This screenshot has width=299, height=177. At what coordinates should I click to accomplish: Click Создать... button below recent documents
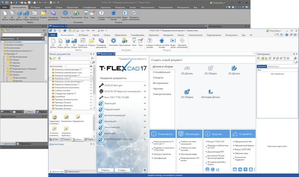point(122,170)
